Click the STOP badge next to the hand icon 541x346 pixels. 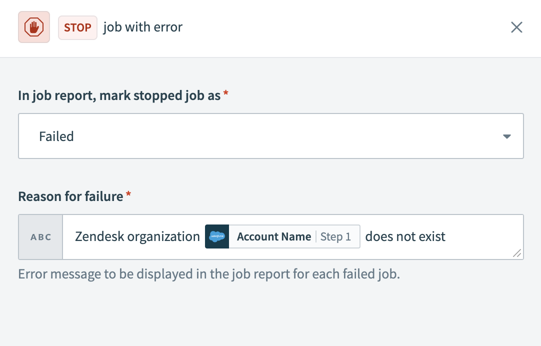tap(77, 27)
